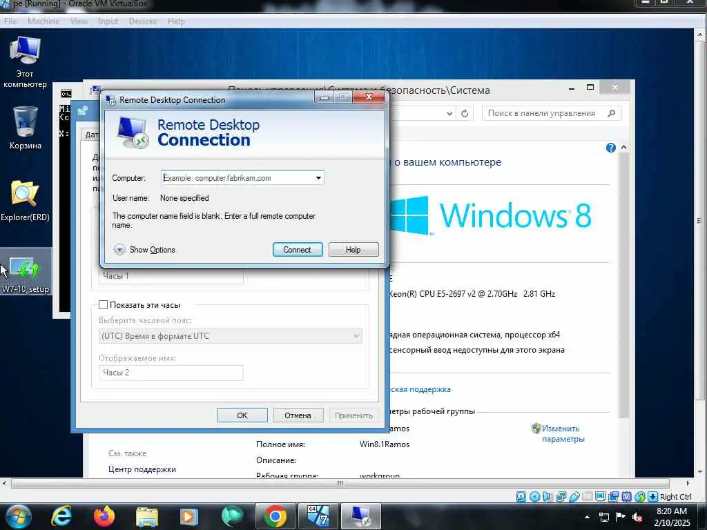This screenshot has height=530, width=707.
Task: Select the W7-10_setup desktop icon
Action: [x=26, y=272]
